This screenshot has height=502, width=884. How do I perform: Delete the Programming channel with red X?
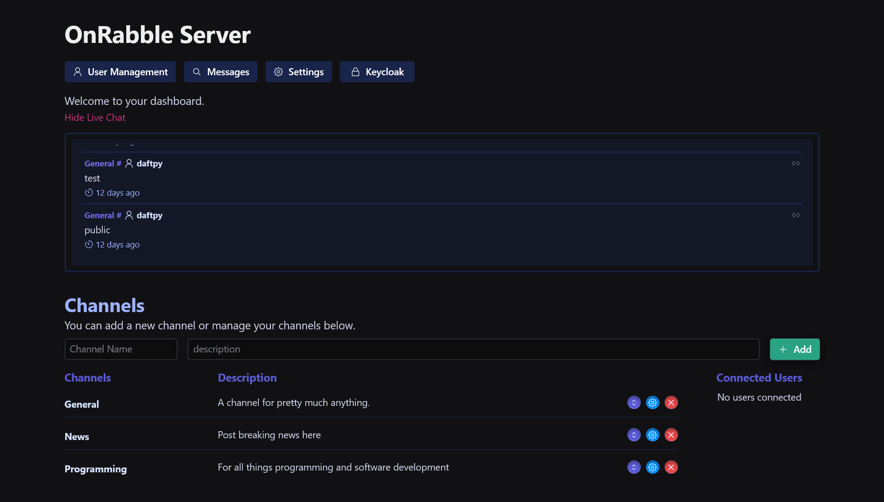point(671,467)
